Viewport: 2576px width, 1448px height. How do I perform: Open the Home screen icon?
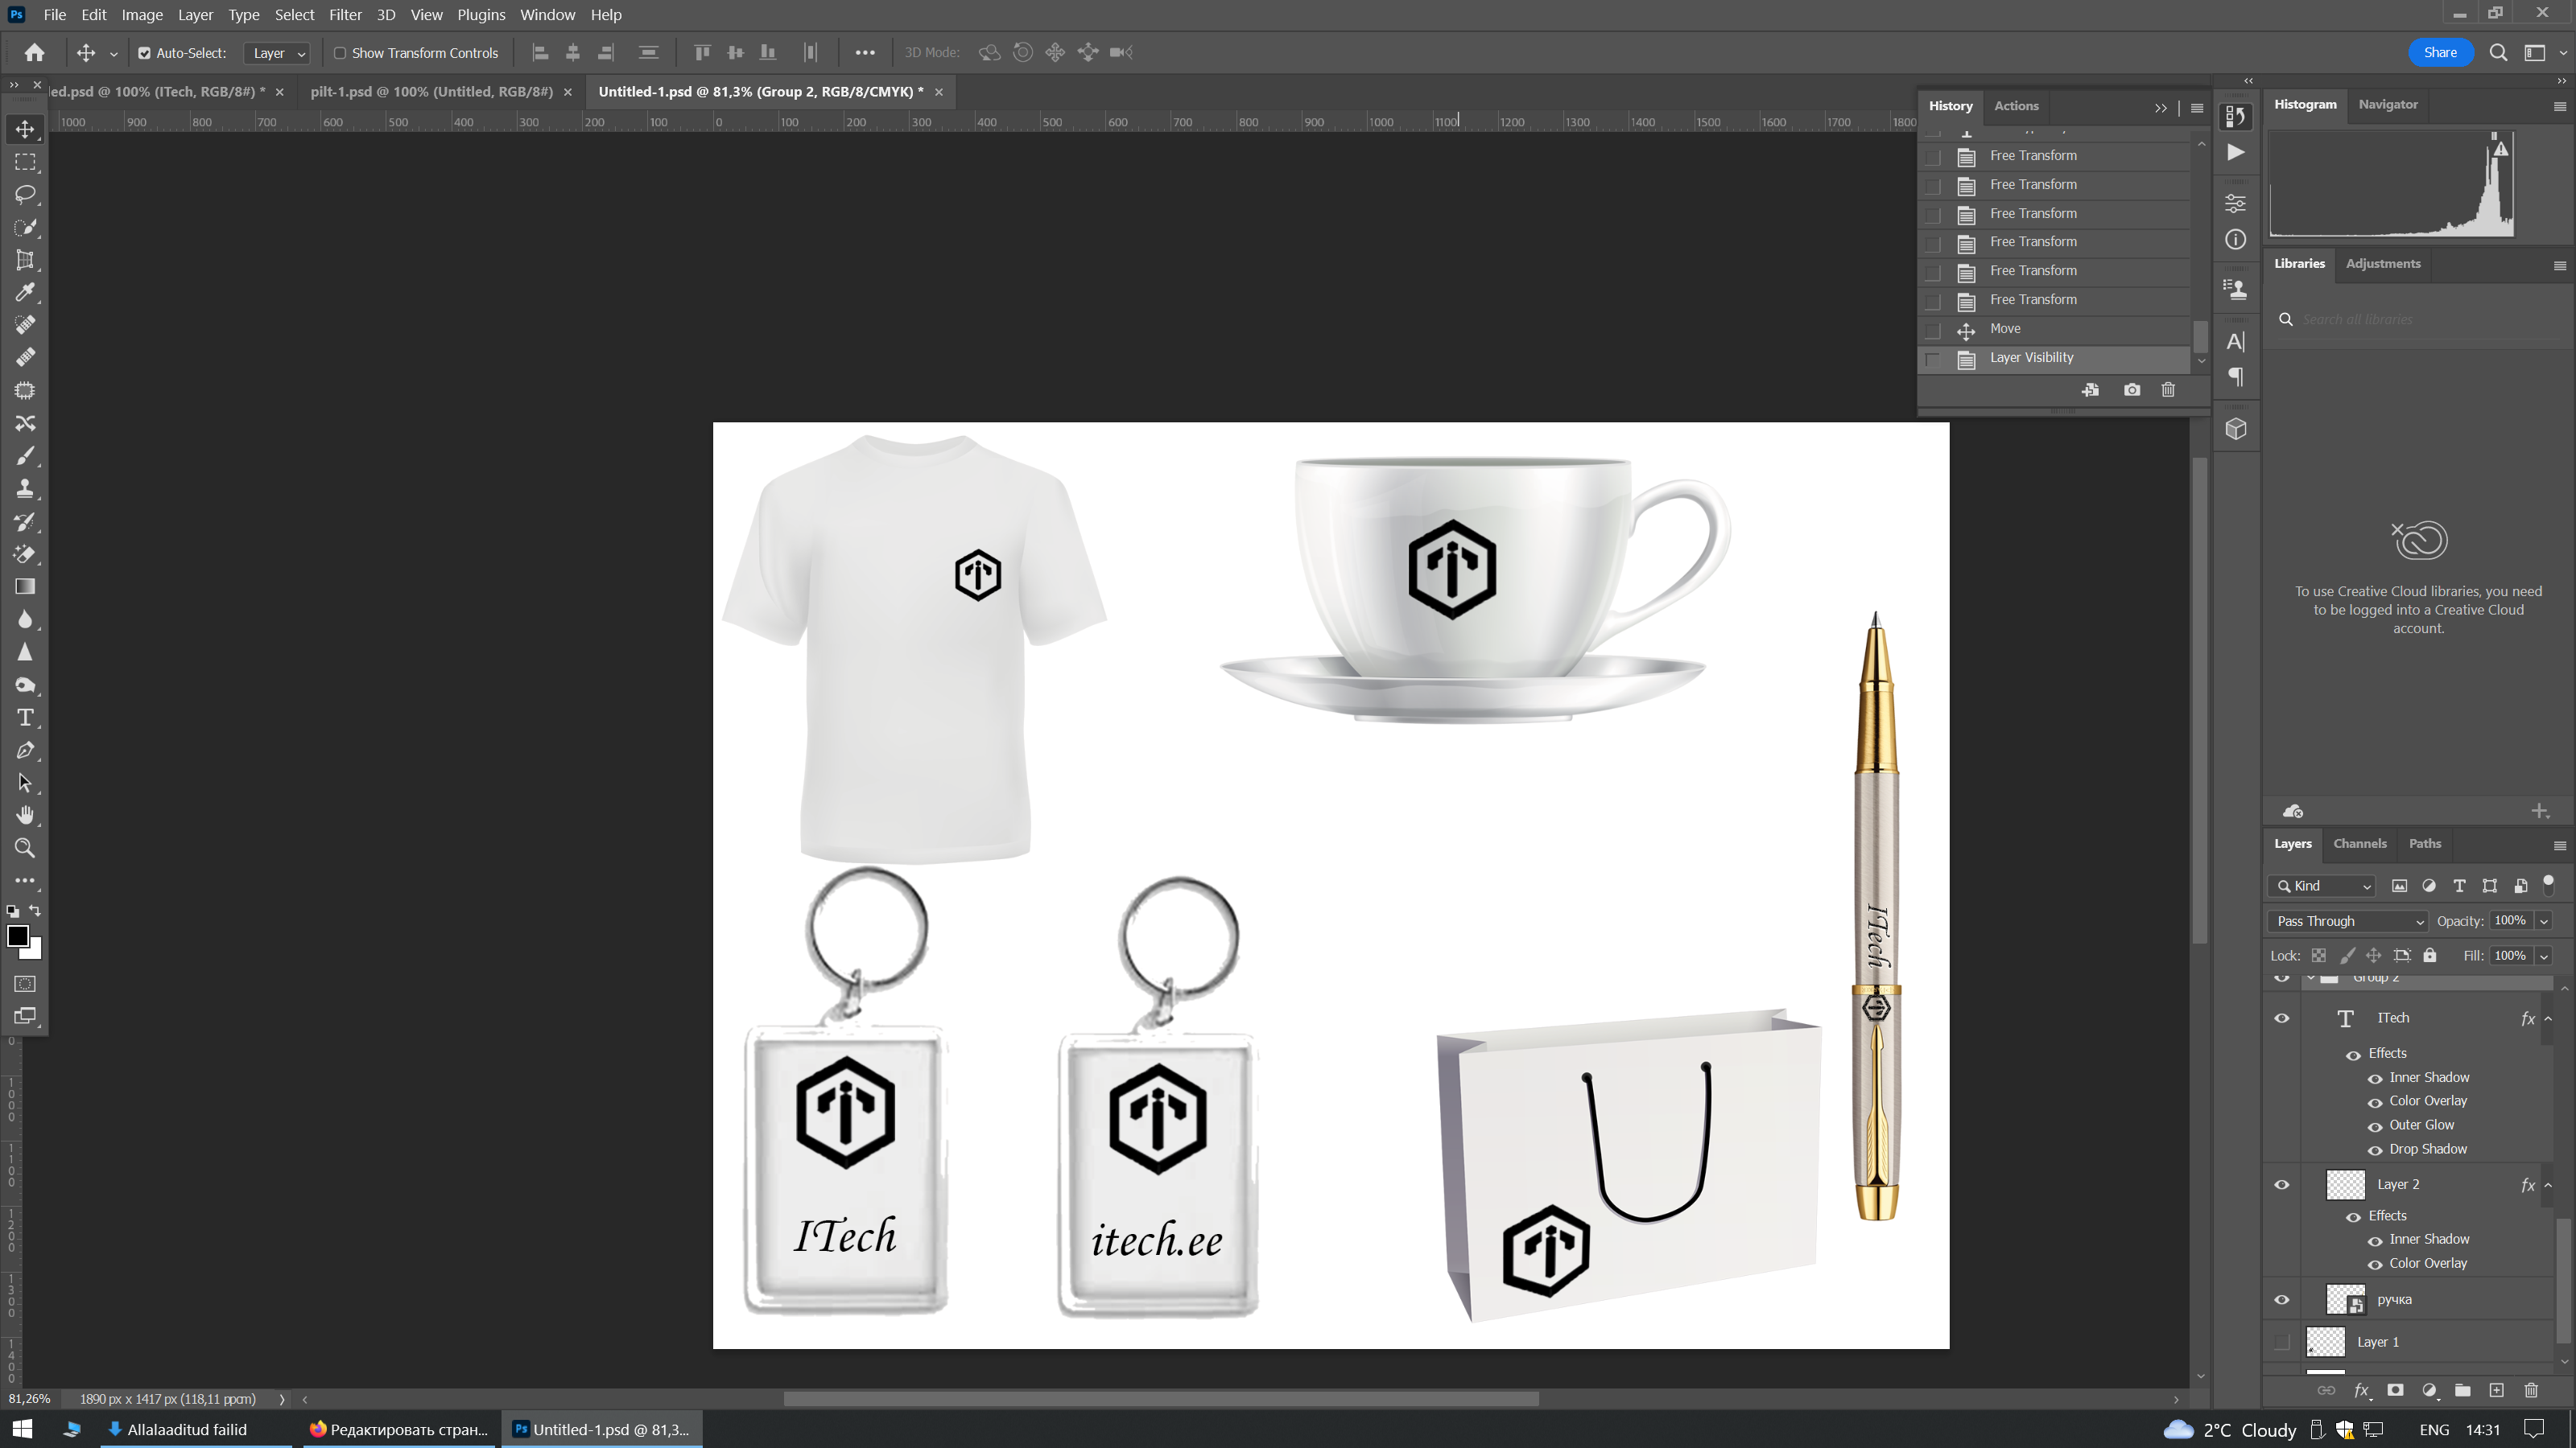(34, 53)
